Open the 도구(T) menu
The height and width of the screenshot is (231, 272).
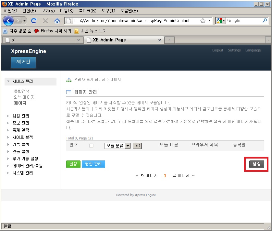click(x=108, y=11)
